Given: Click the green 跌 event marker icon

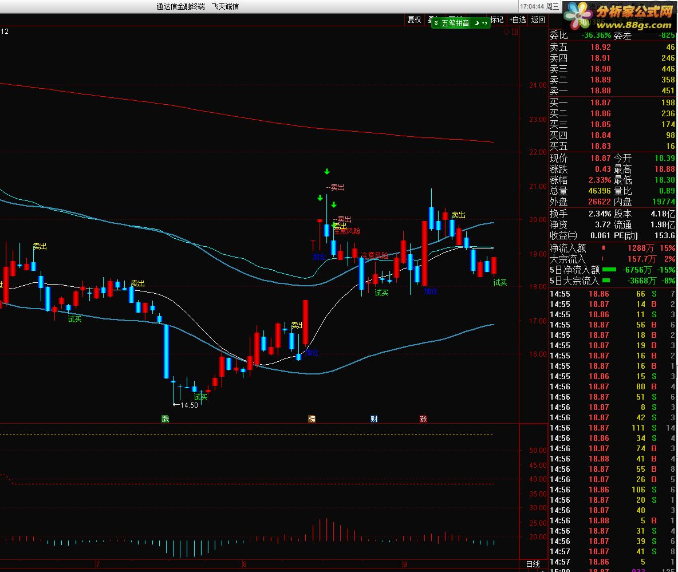Looking at the screenshot, I should tap(165, 419).
